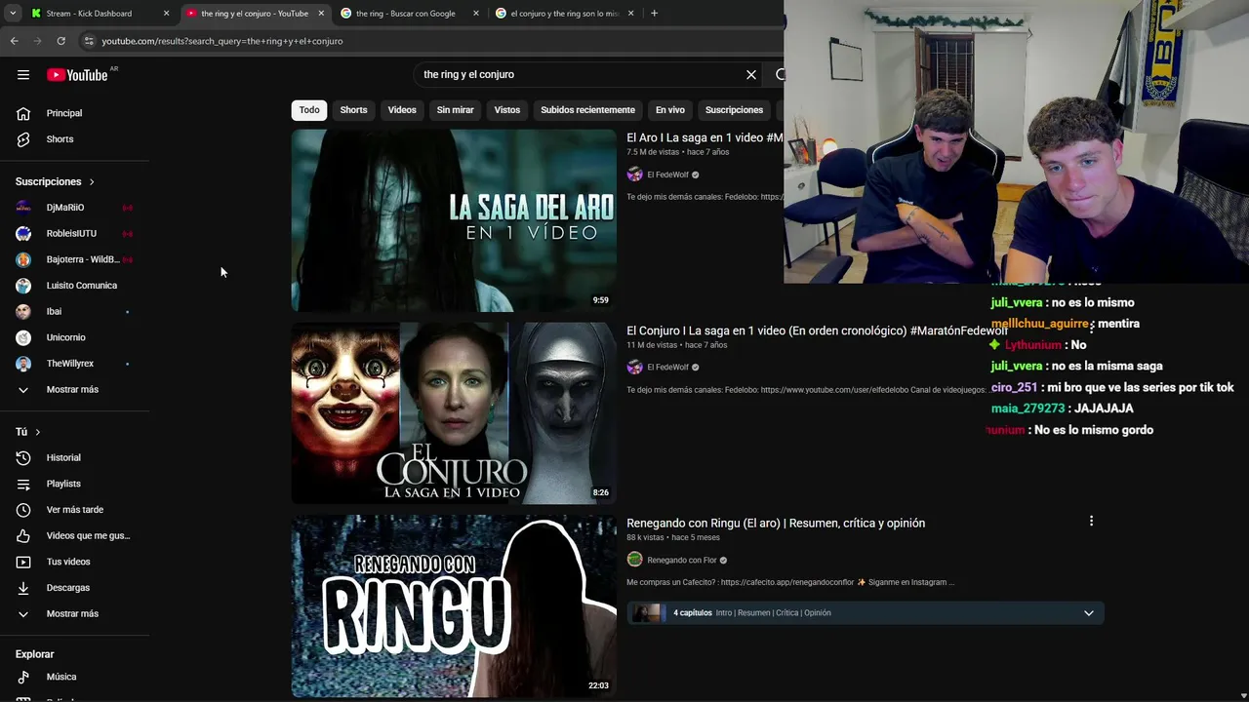Select the Vistos filter chip

pos(507,110)
